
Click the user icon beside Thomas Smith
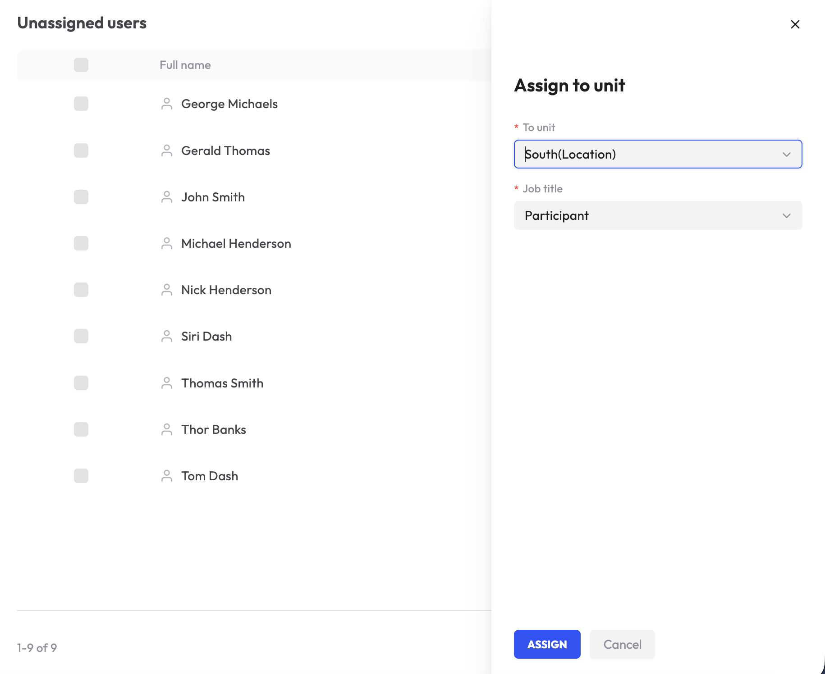coord(167,383)
